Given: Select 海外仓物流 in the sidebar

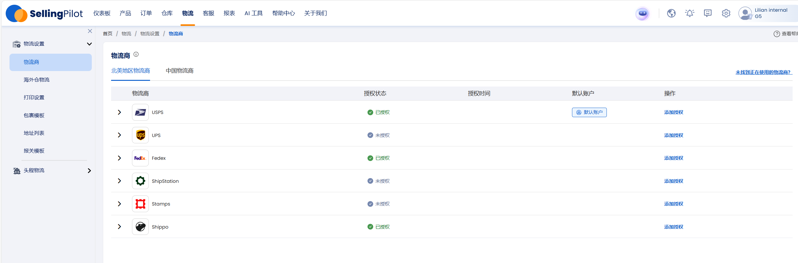Looking at the screenshot, I should click(x=36, y=80).
